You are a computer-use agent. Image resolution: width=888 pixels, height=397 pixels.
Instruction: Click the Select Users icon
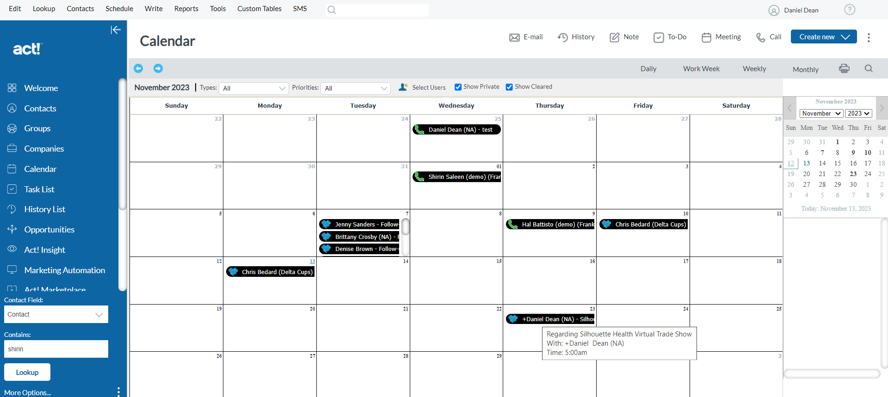[403, 87]
